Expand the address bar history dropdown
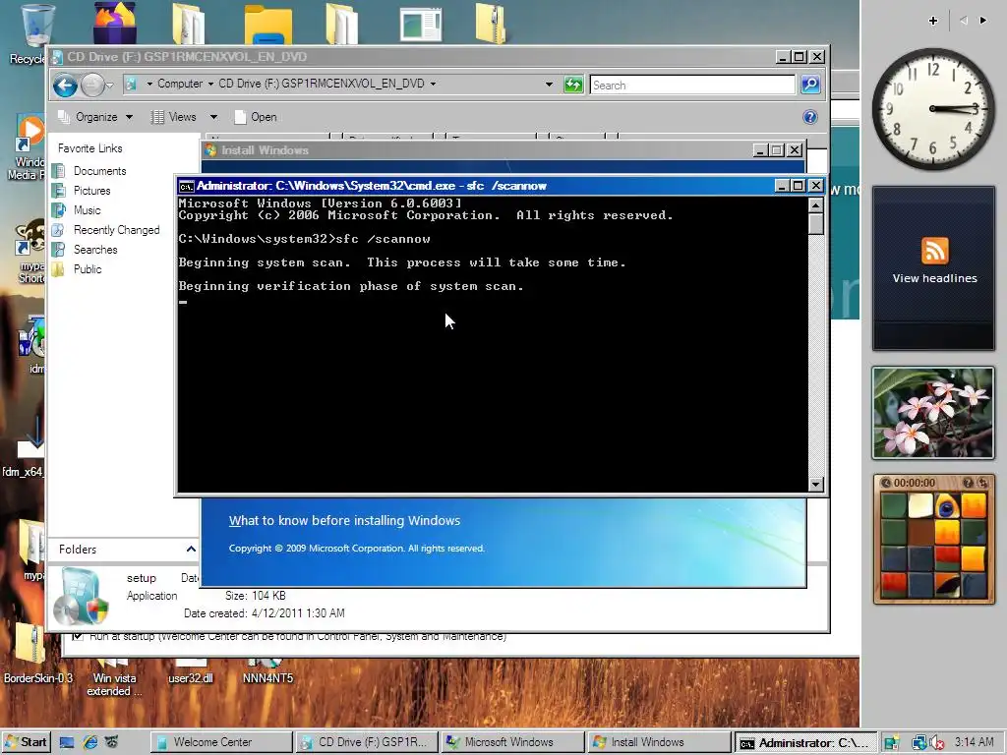 tap(549, 85)
